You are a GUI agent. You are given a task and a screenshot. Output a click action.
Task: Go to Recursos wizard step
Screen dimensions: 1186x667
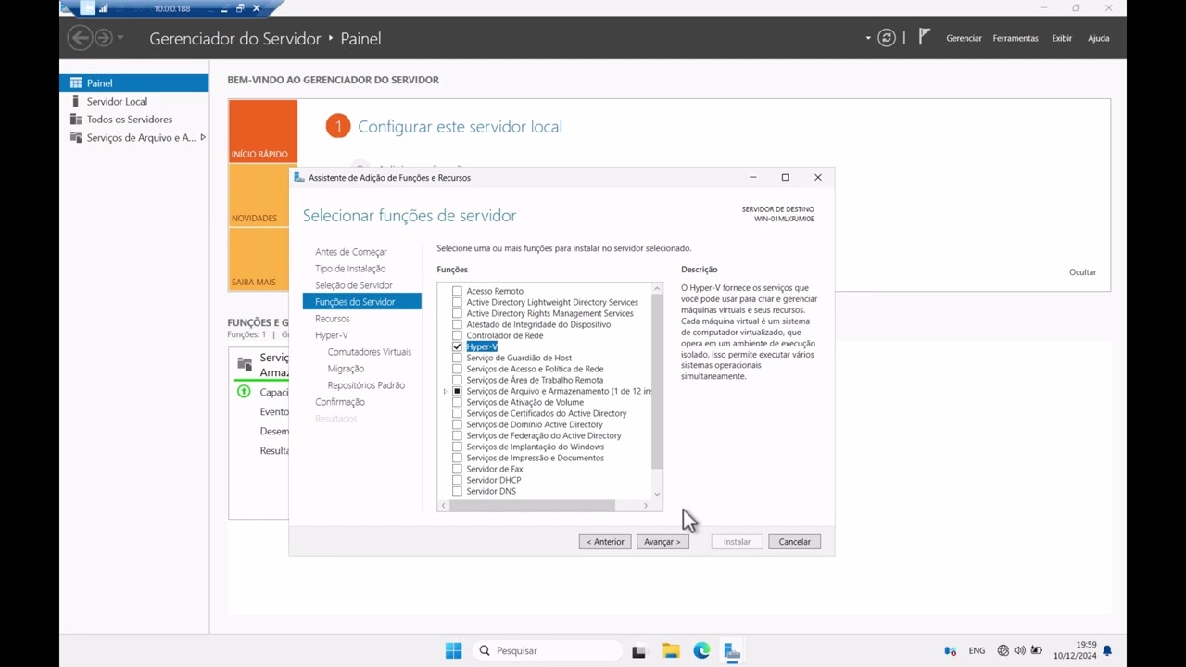tap(333, 319)
